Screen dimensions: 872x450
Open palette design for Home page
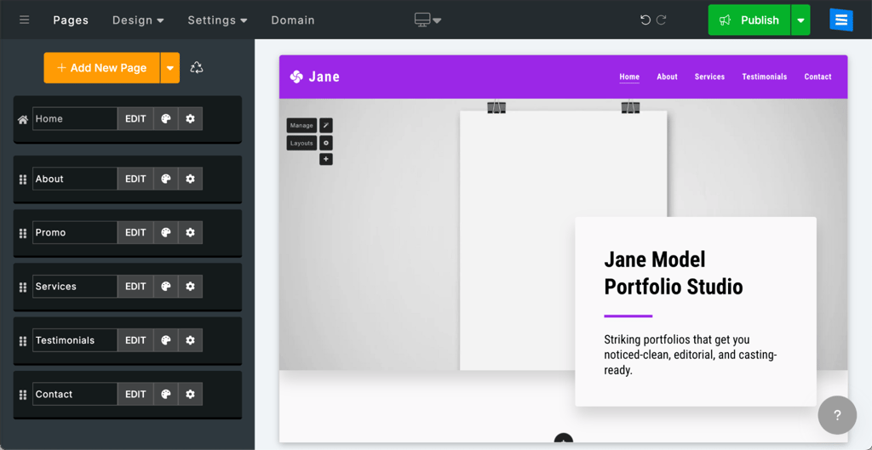(x=166, y=119)
